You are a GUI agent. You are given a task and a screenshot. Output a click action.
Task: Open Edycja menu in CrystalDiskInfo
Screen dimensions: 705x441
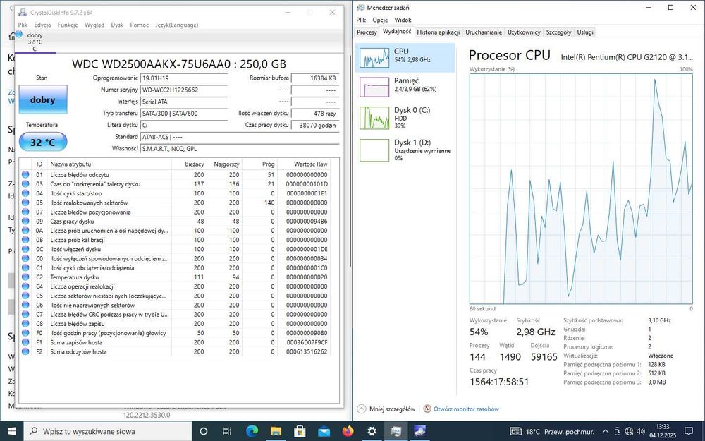pos(42,25)
